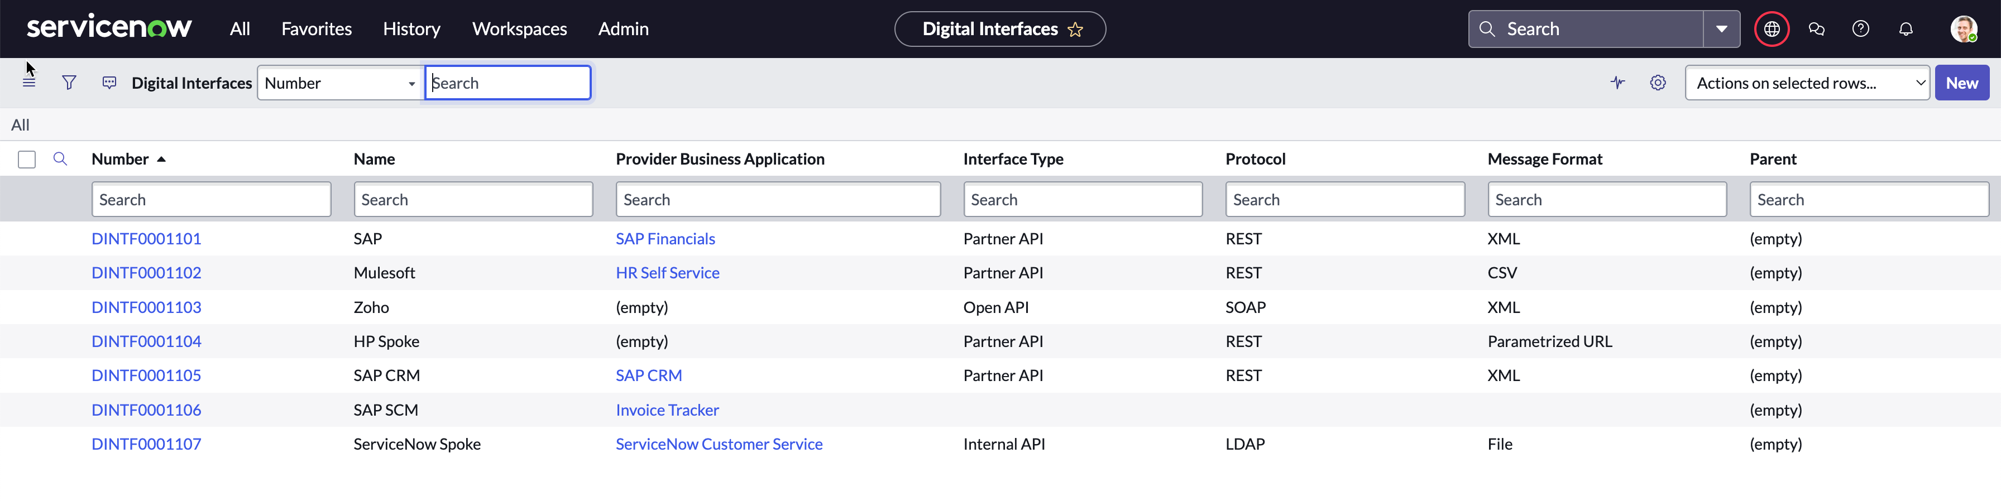Open the global scope picker globe icon

[x=1772, y=29]
